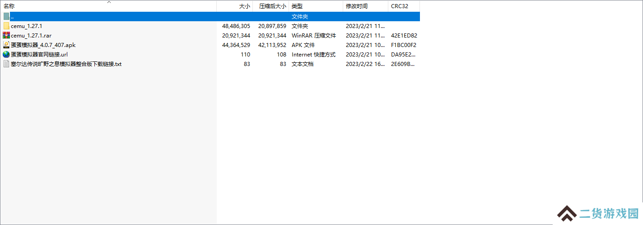Select the 蛋蛋模拟器官网链接.url file name
The height and width of the screenshot is (225, 643).
[x=39, y=54]
